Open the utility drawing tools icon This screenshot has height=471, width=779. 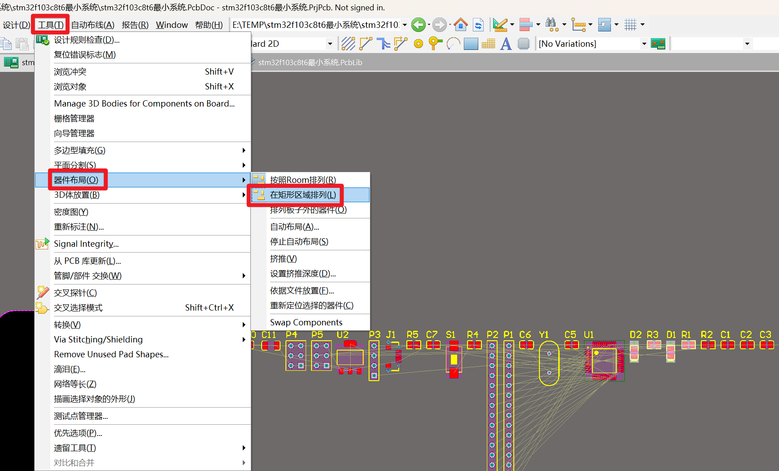point(500,25)
